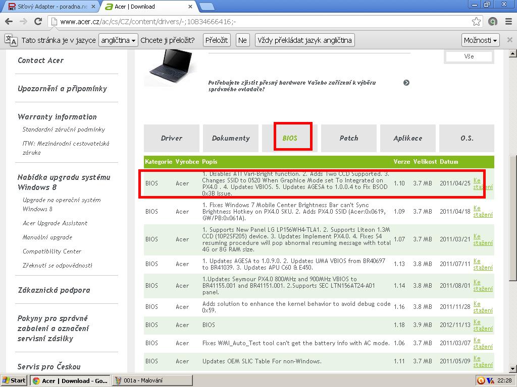This screenshot has height=387, width=517.
Task: Select the O.S. tab
Action: (x=467, y=138)
